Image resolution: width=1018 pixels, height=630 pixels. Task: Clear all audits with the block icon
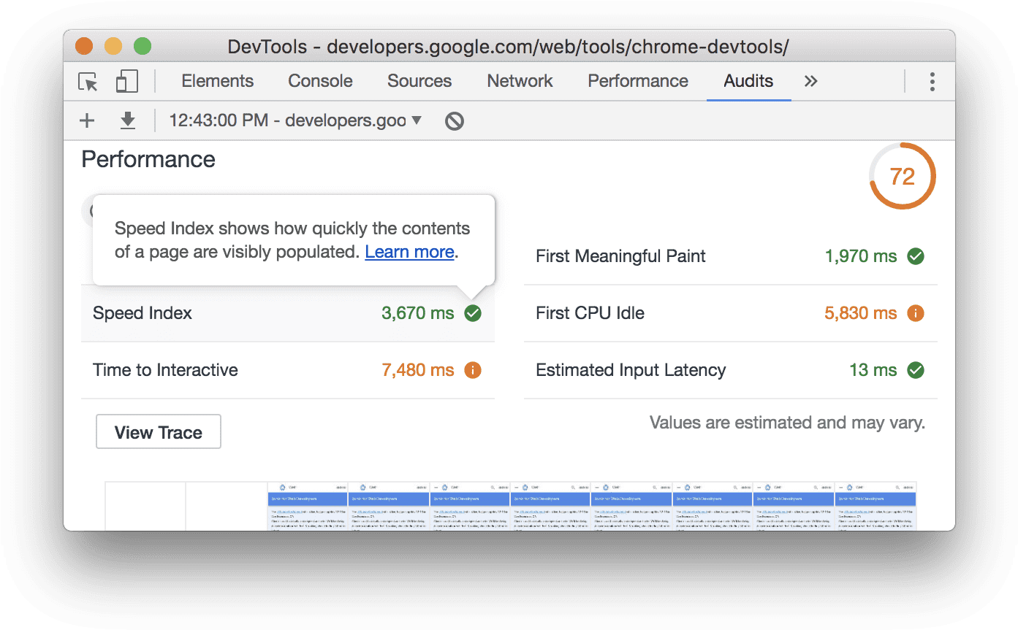coord(455,121)
